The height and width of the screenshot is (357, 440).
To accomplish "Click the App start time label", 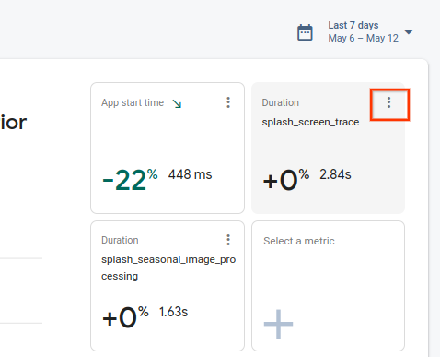I will point(133,102).
